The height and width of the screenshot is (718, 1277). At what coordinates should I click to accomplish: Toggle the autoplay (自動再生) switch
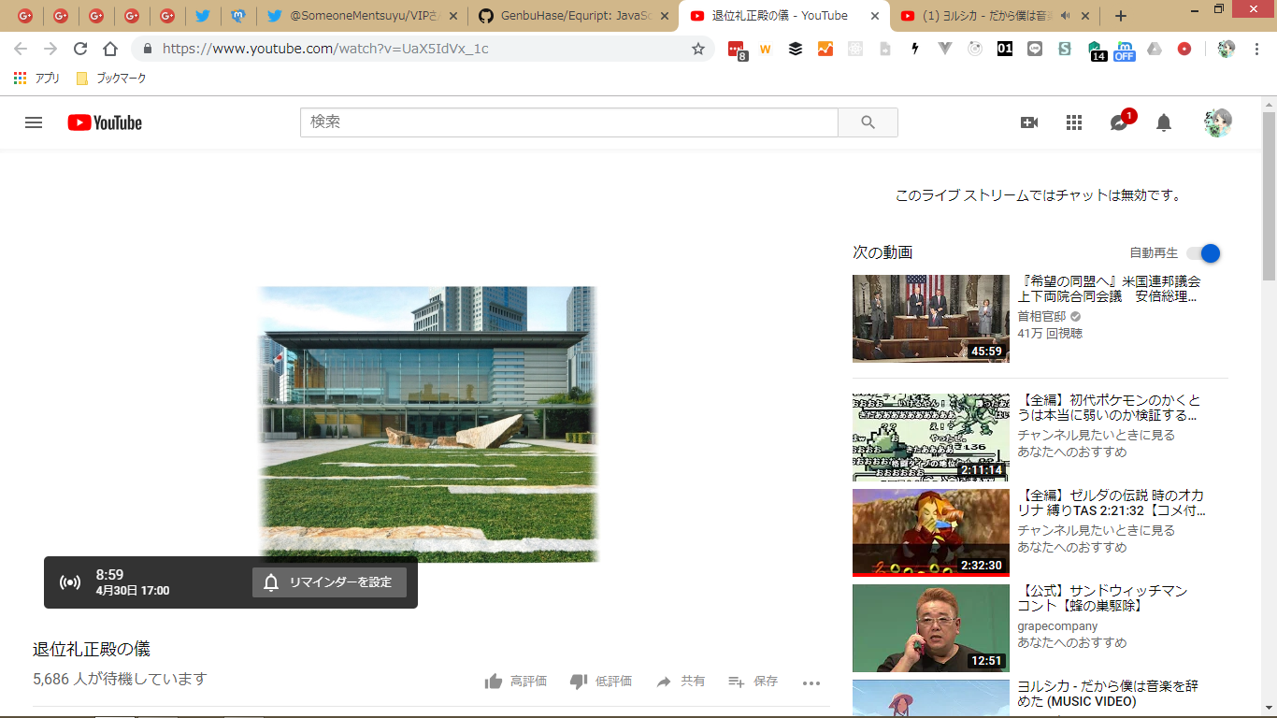coord(1204,253)
